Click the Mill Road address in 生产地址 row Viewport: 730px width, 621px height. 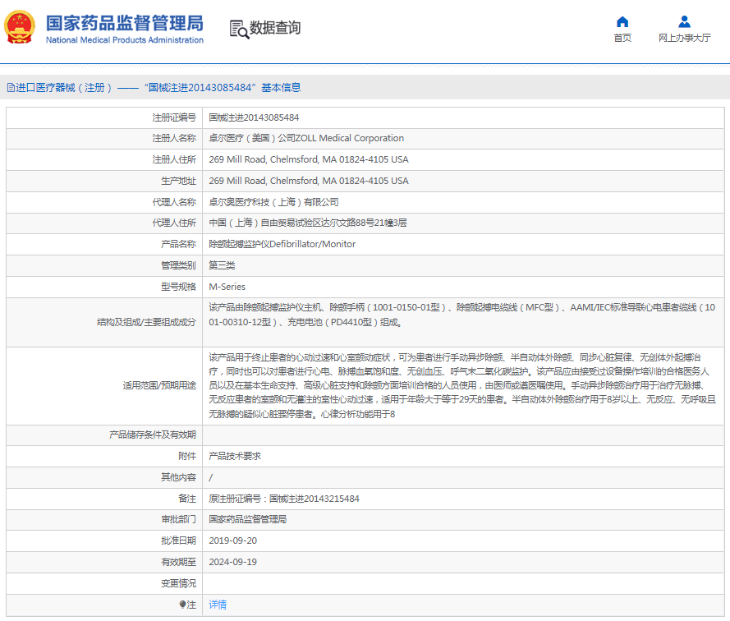309,181
